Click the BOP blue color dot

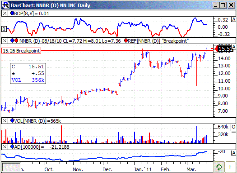(12, 13)
